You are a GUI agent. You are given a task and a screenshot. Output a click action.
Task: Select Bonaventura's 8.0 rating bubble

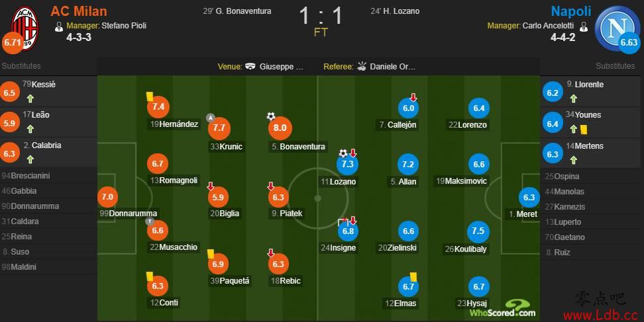click(280, 128)
